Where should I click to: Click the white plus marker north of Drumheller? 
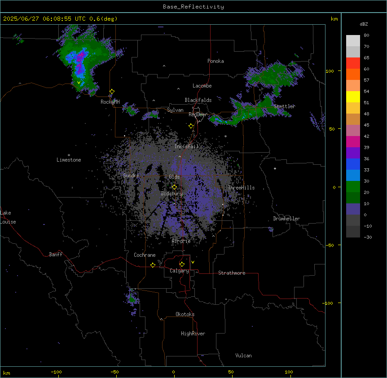click(275, 168)
